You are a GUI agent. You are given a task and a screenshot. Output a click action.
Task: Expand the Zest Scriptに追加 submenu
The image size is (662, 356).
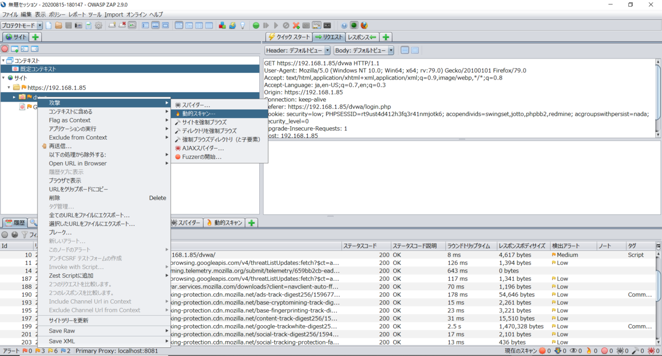104,275
